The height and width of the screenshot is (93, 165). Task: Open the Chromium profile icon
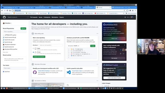click(133, 10)
